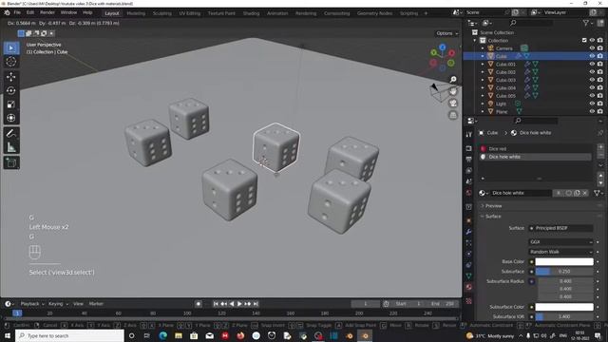
Task: Hide the Plane using its eye icon
Action: [x=592, y=112]
